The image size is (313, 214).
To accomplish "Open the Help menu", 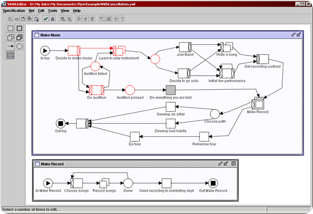I will (77, 11).
